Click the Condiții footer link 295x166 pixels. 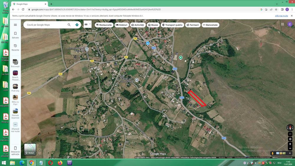pyautogui.click(x=230, y=157)
